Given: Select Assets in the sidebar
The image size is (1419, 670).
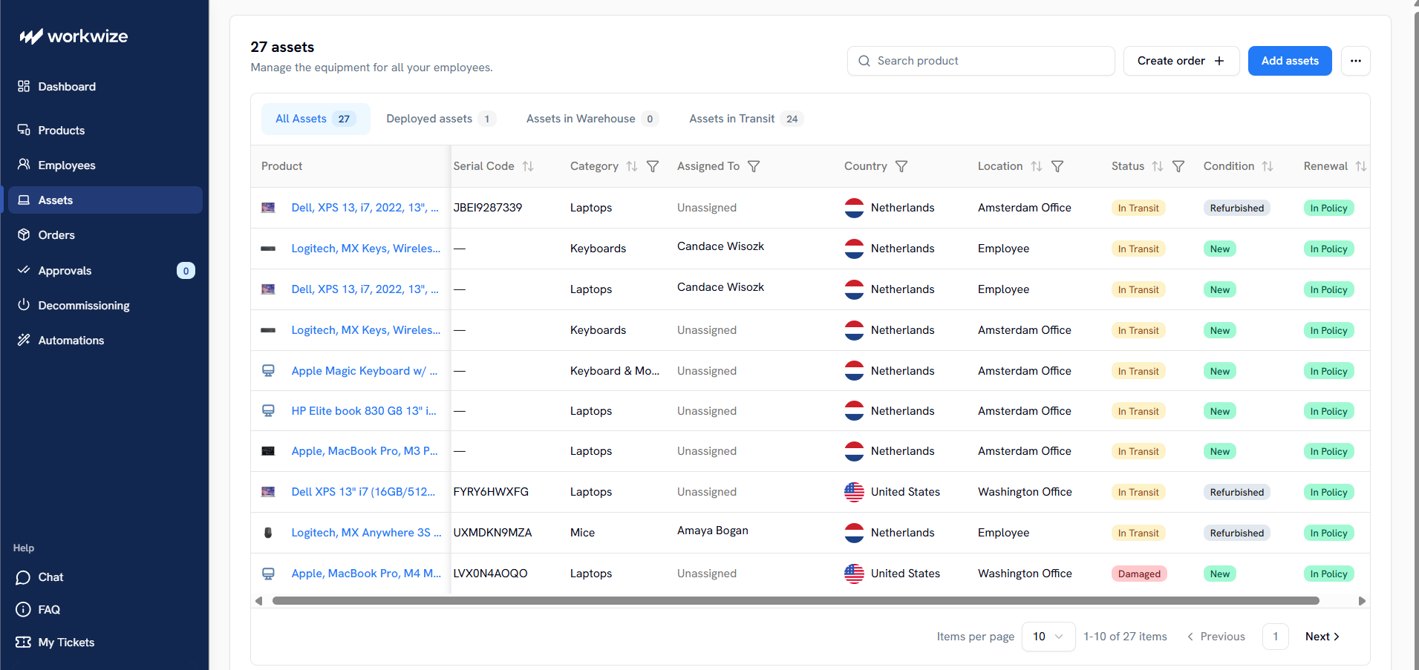Looking at the screenshot, I should tap(105, 200).
